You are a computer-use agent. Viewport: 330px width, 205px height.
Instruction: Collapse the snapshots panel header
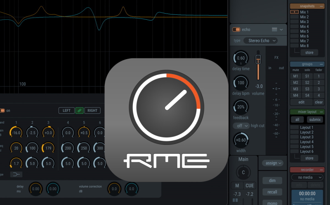coord(322,6)
